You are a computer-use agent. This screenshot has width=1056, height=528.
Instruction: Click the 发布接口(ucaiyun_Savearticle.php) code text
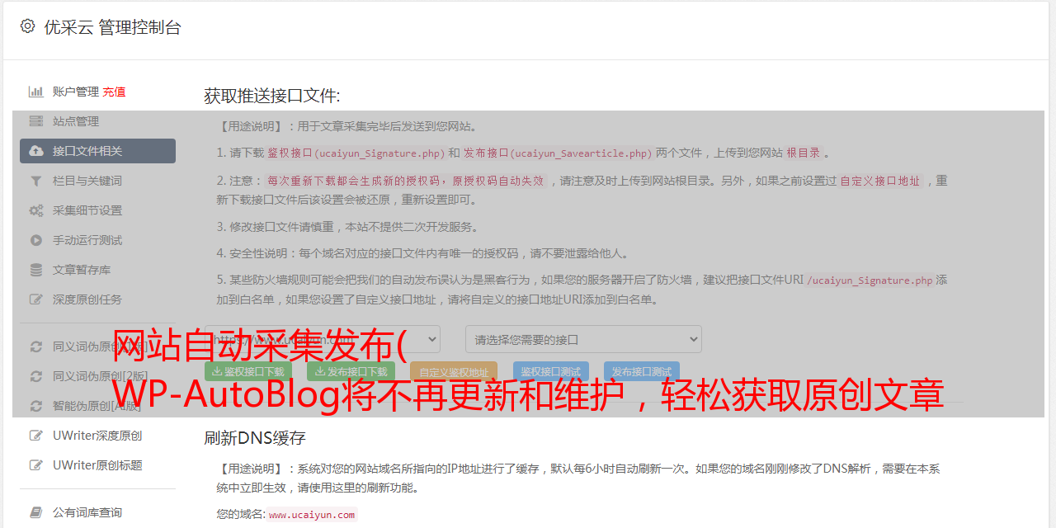[x=558, y=153]
